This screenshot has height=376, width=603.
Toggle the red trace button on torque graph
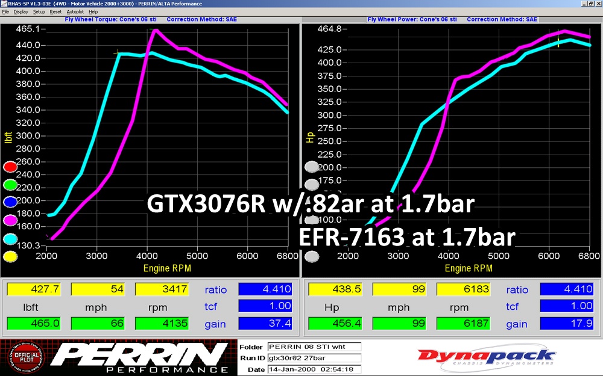(10, 167)
